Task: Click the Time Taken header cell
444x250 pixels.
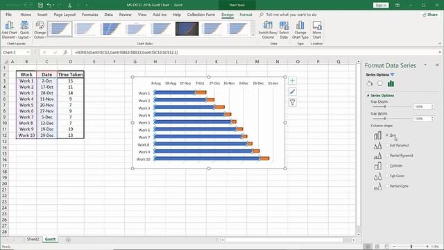Action: [x=71, y=74]
